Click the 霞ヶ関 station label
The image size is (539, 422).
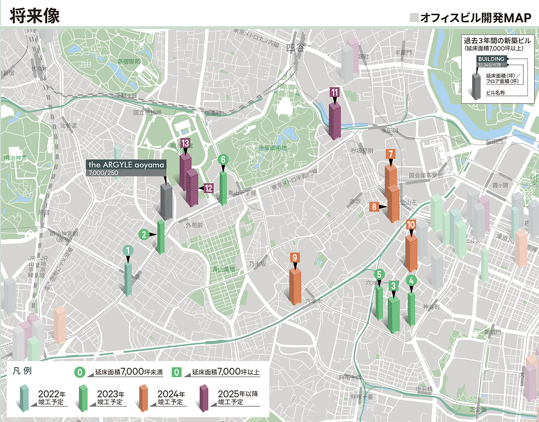[499, 185]
